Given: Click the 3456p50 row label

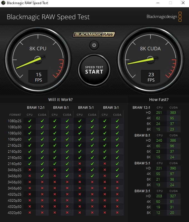Looking at the screenshot, I should 14,182.
